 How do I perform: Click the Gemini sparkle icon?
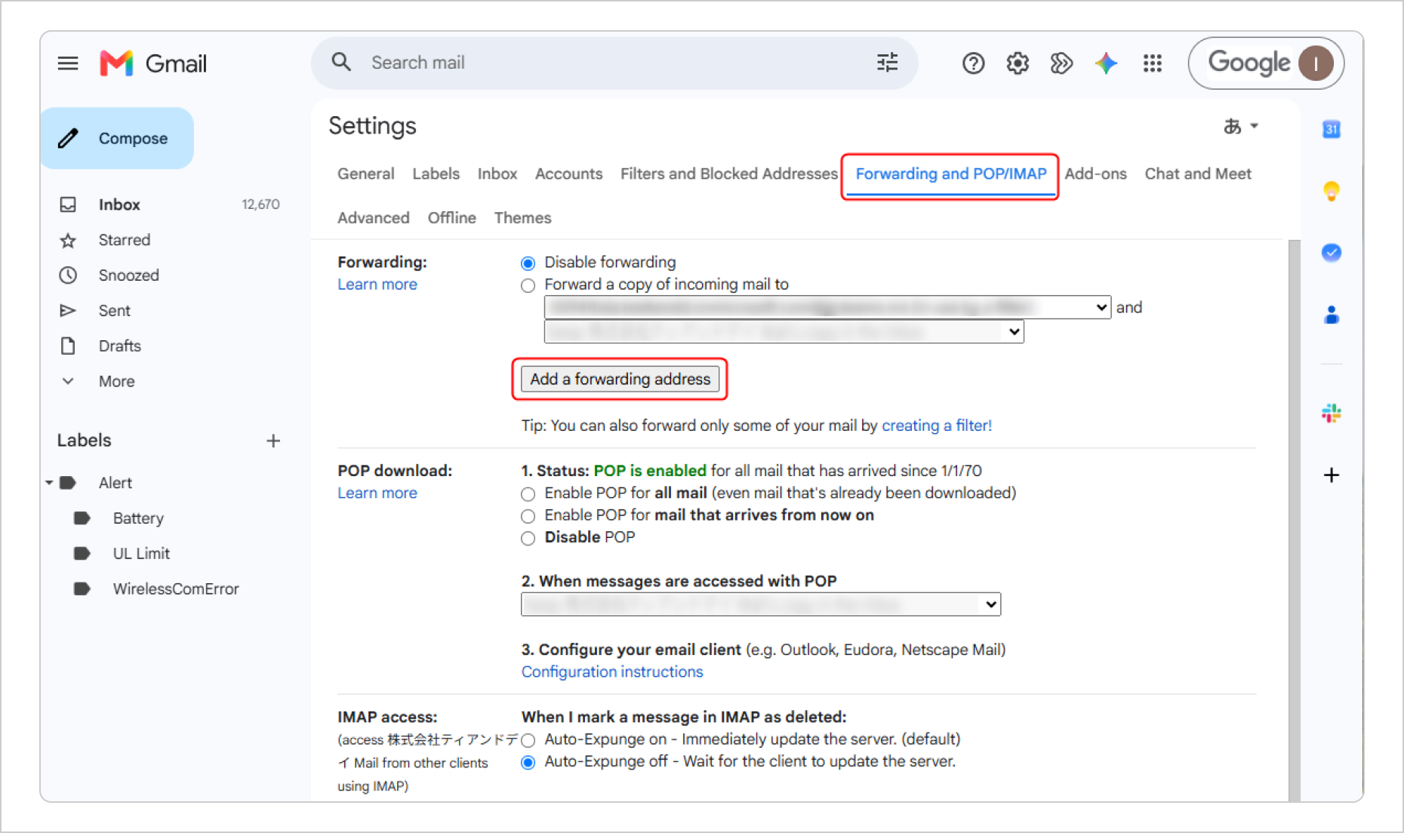point(1106,63)
